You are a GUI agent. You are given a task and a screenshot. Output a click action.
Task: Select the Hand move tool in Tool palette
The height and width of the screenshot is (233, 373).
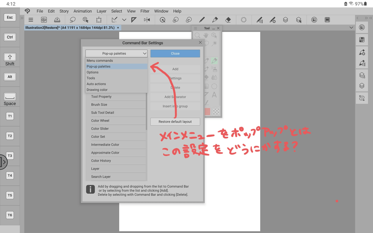tap(206, 36)
